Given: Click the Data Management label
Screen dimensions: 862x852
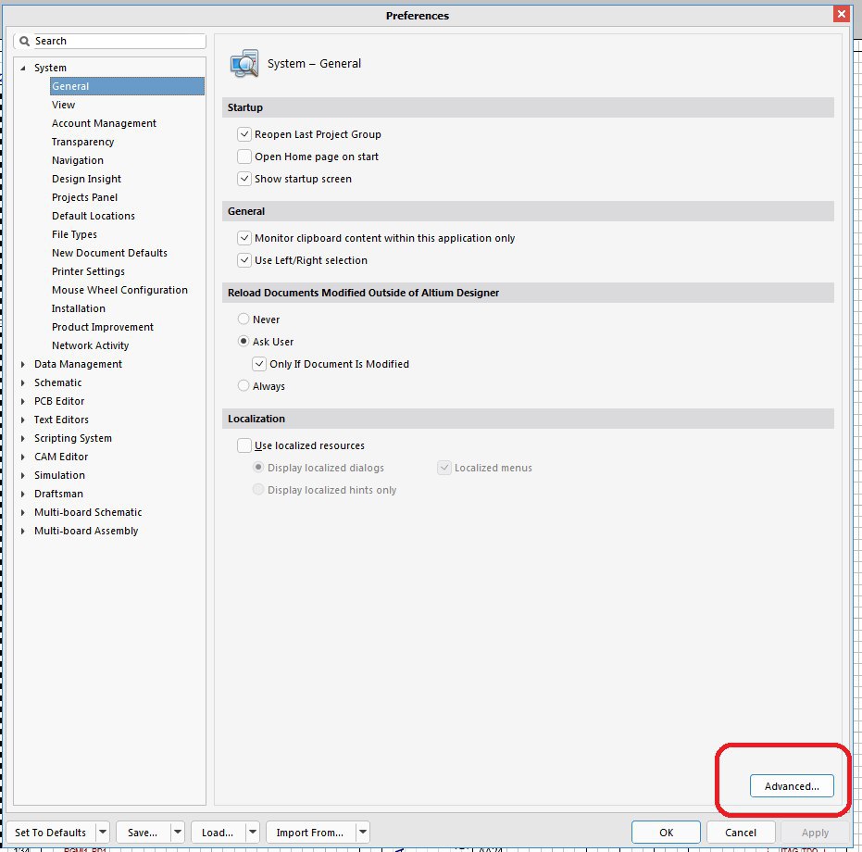Looking at the screenshot, I should click(x=78, y=364).
